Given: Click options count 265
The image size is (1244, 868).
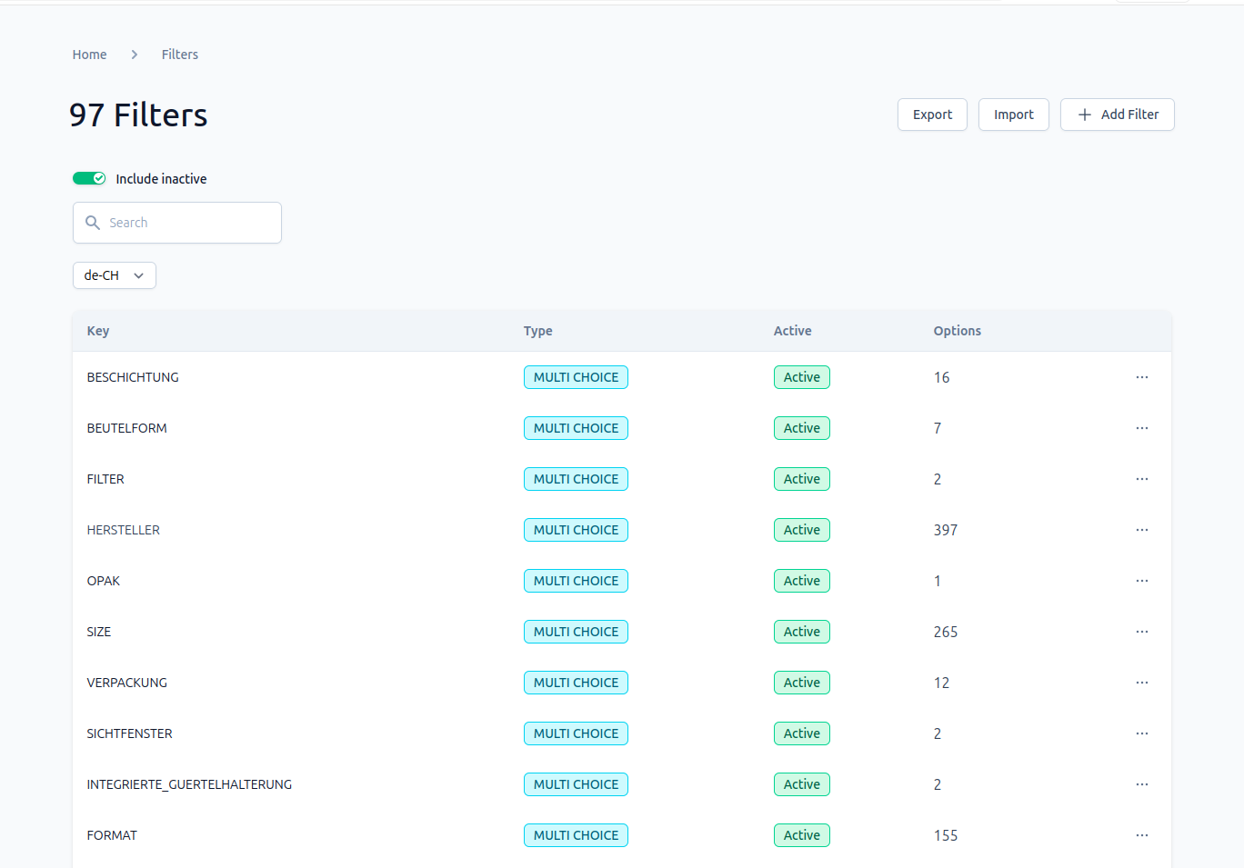Looking at the screenshot, I should click(x=946, y=632).
